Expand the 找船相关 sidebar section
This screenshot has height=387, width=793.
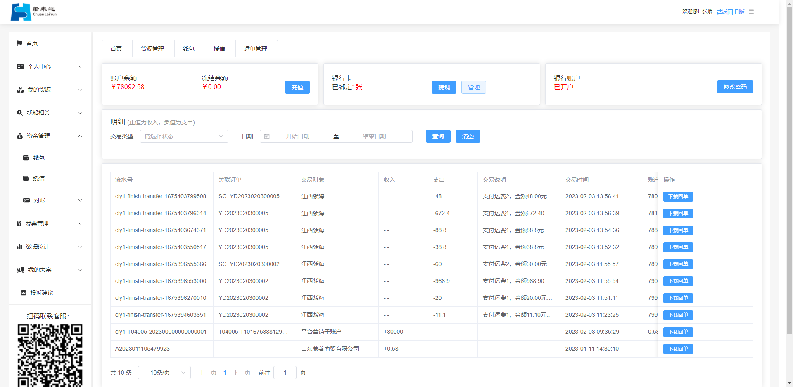[80, 113]
